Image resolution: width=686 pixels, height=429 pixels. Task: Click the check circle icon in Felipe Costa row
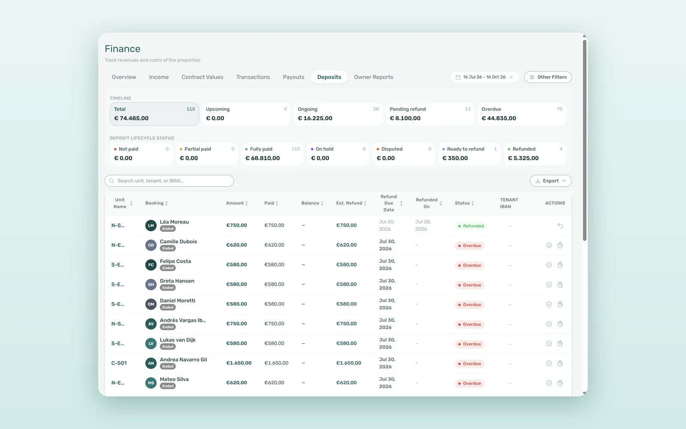tap(549, 265)
